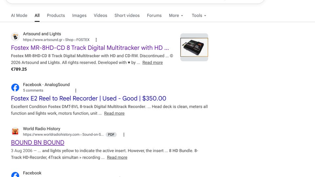Open options menu for World Radio History result
Viewport: 315px width, 177px height.
124,135
